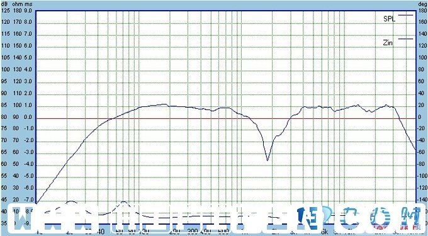The width and height of the screenshot is (428, 236).
Task: Click the 0.0 ms tick value
Action: tap(29, 117)
